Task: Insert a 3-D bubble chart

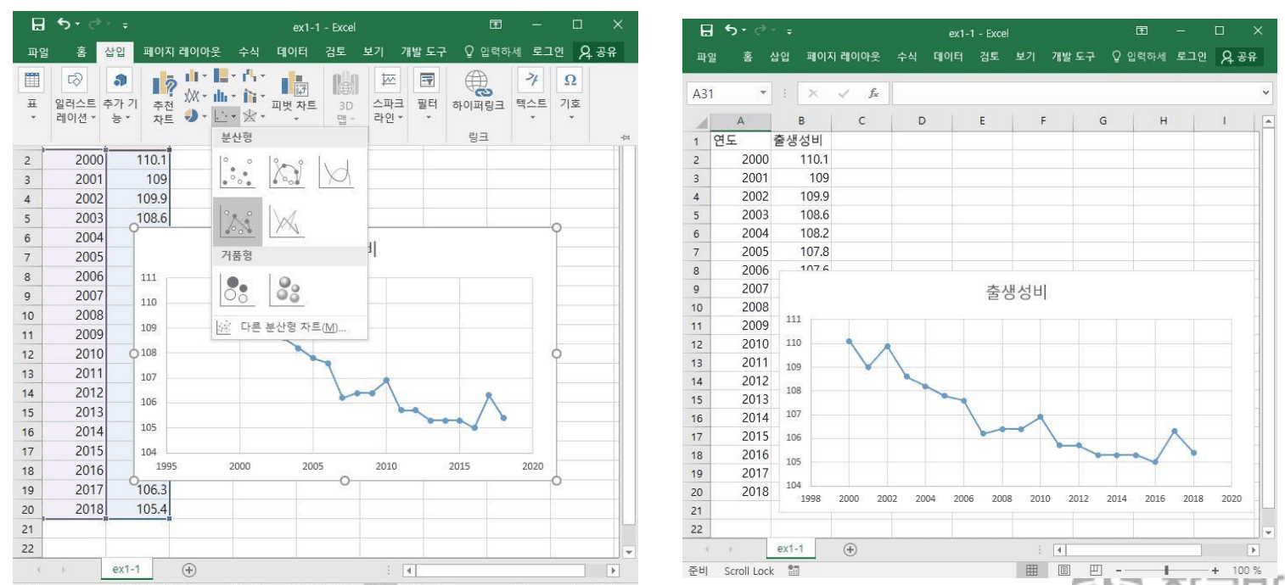Action: 287,290
